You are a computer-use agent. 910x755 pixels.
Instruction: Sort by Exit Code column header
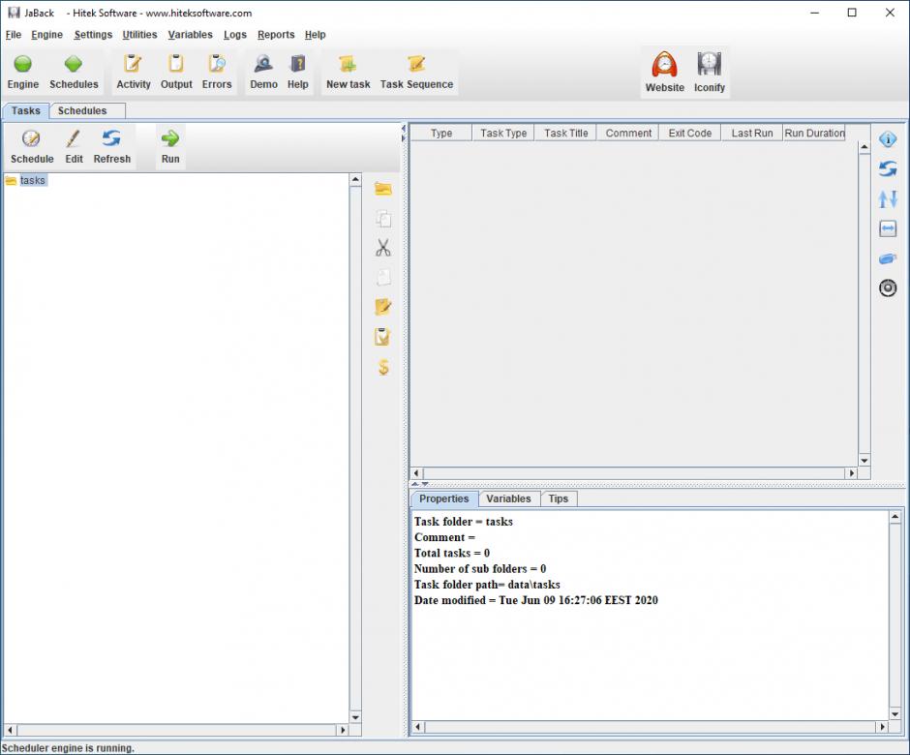689,133
